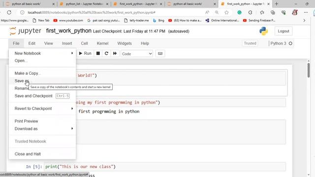Open the cell type Code dropdown

(137, 54)
